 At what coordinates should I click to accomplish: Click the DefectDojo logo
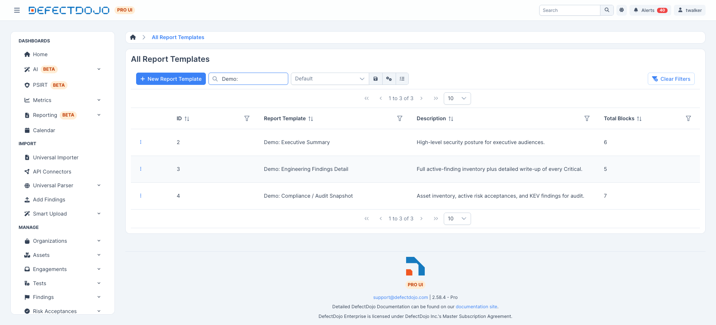click(x=69, y=10)
